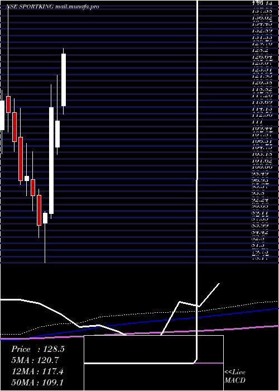Click the 136.02 axis label

[x=262, y=18]
